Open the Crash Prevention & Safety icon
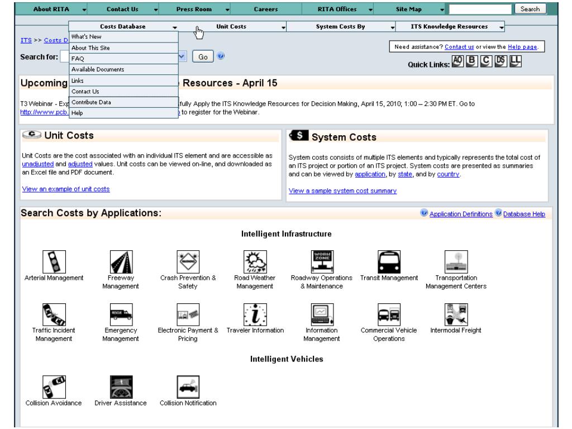Viewport: 572px width, 429px height. coord(188,261)
